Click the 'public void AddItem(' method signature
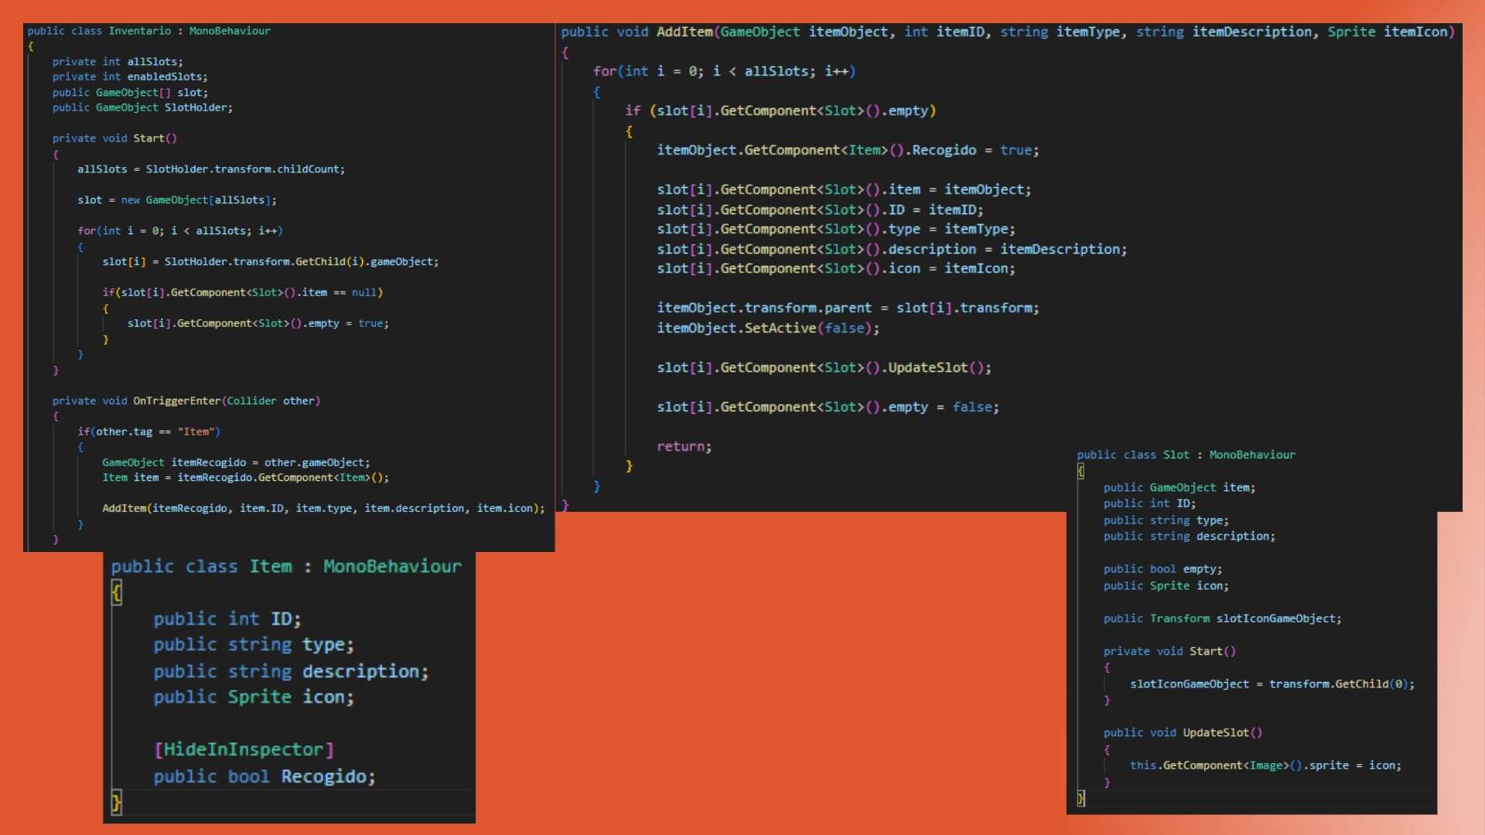 pyautogui.click(x=1008, y=32)
